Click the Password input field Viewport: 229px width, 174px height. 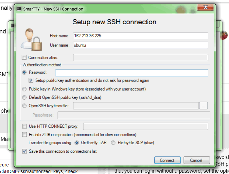click(x=132, y=73)
